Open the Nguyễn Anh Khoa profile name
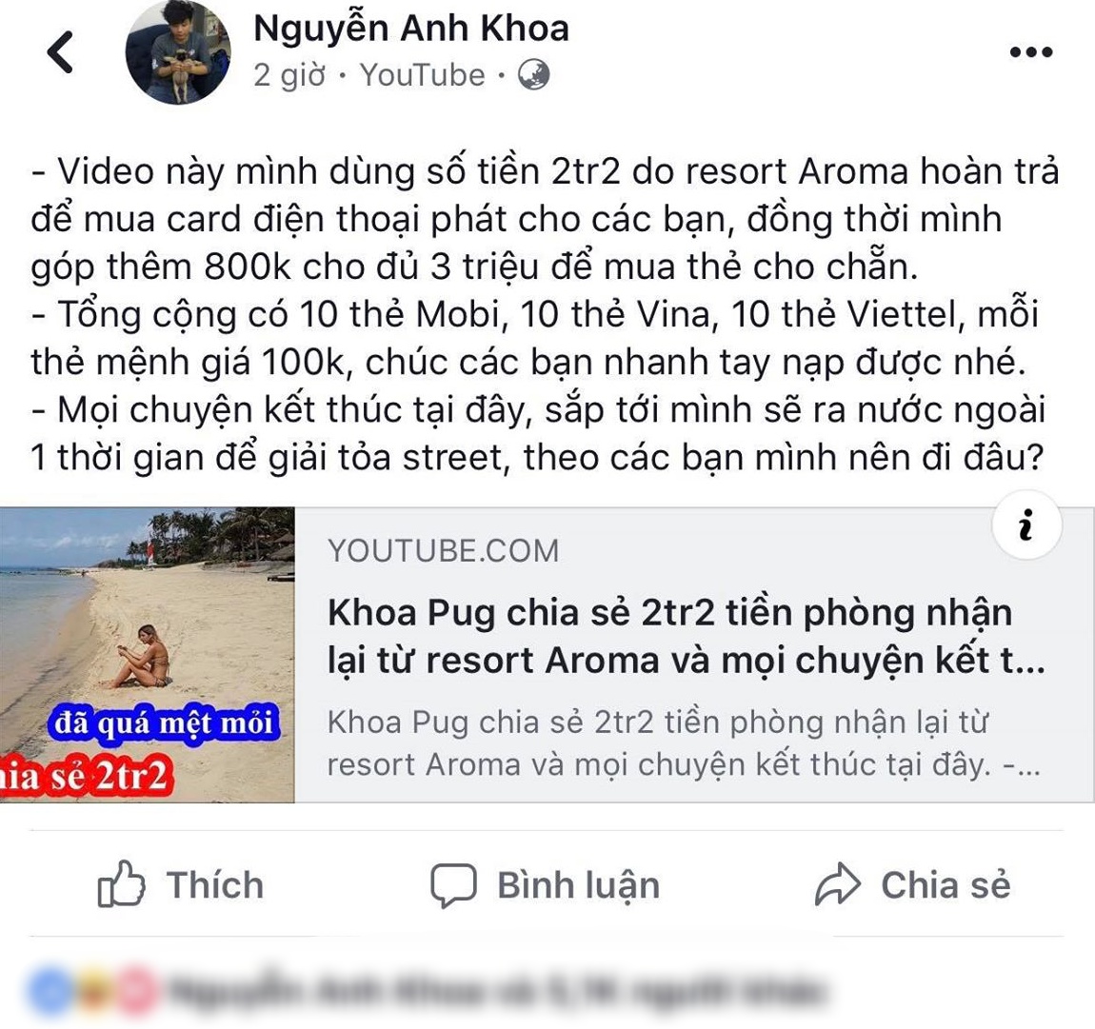 tap(410, 30)
